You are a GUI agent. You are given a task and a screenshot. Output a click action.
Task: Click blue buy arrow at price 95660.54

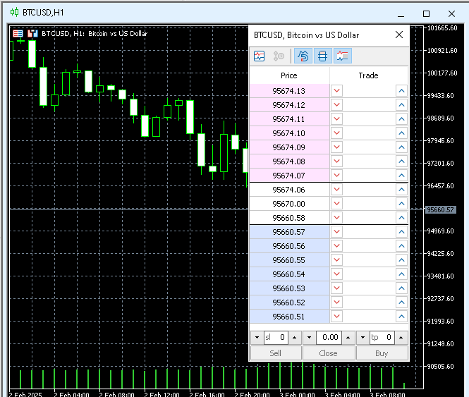tap(401, 274)
